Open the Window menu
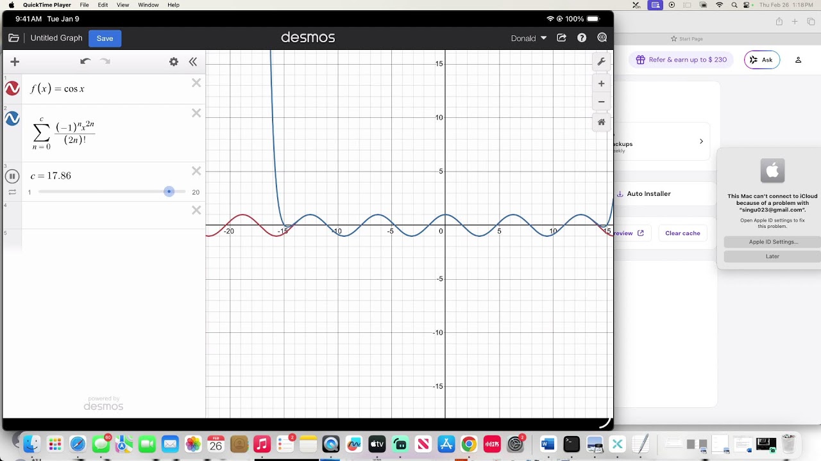Viewport: 821px width, 461px height. [148, 5]
